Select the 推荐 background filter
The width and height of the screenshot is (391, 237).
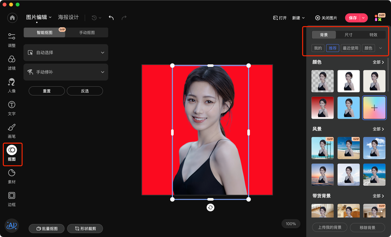pyautogui.click(x=332, y=48)
